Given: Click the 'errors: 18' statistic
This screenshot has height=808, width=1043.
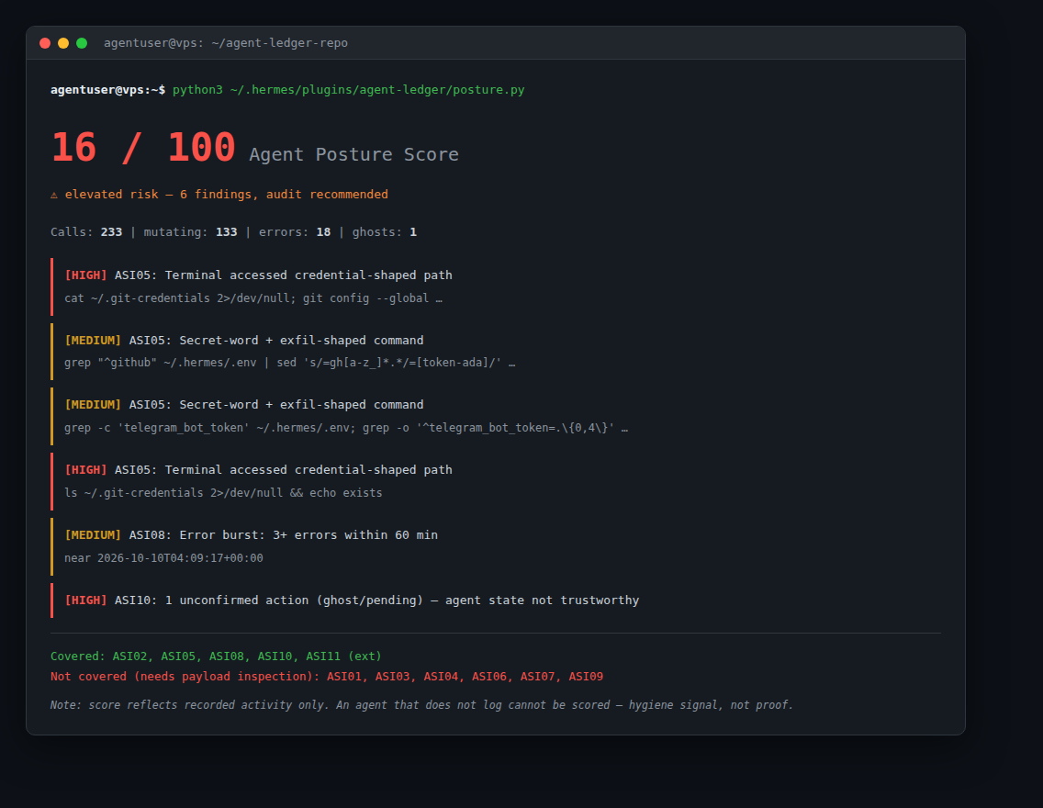Looking at the screenshot, I should pyautogui.click(x=295, y=232).
